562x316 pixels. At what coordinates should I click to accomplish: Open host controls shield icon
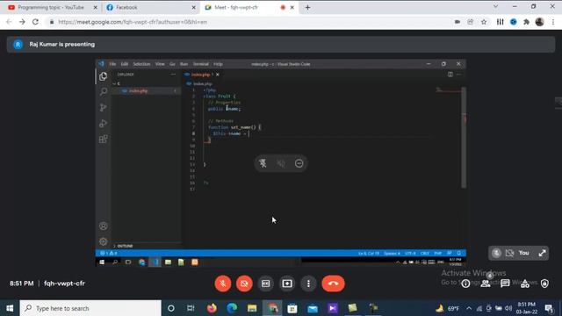tap(544, 284)
